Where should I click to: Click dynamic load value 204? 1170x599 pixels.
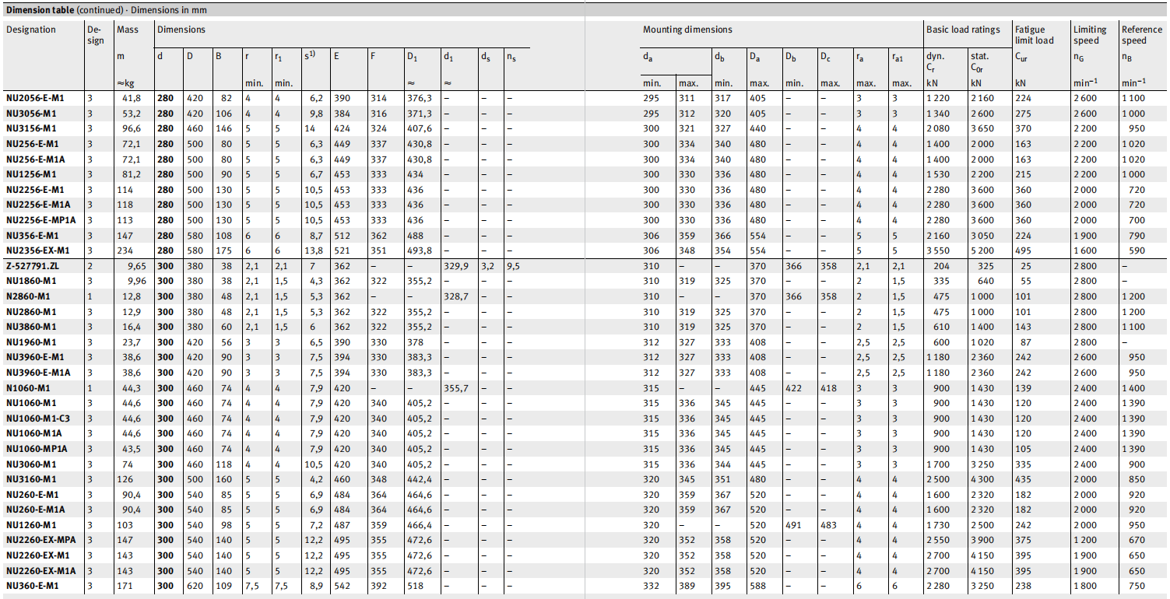point(942,266)
